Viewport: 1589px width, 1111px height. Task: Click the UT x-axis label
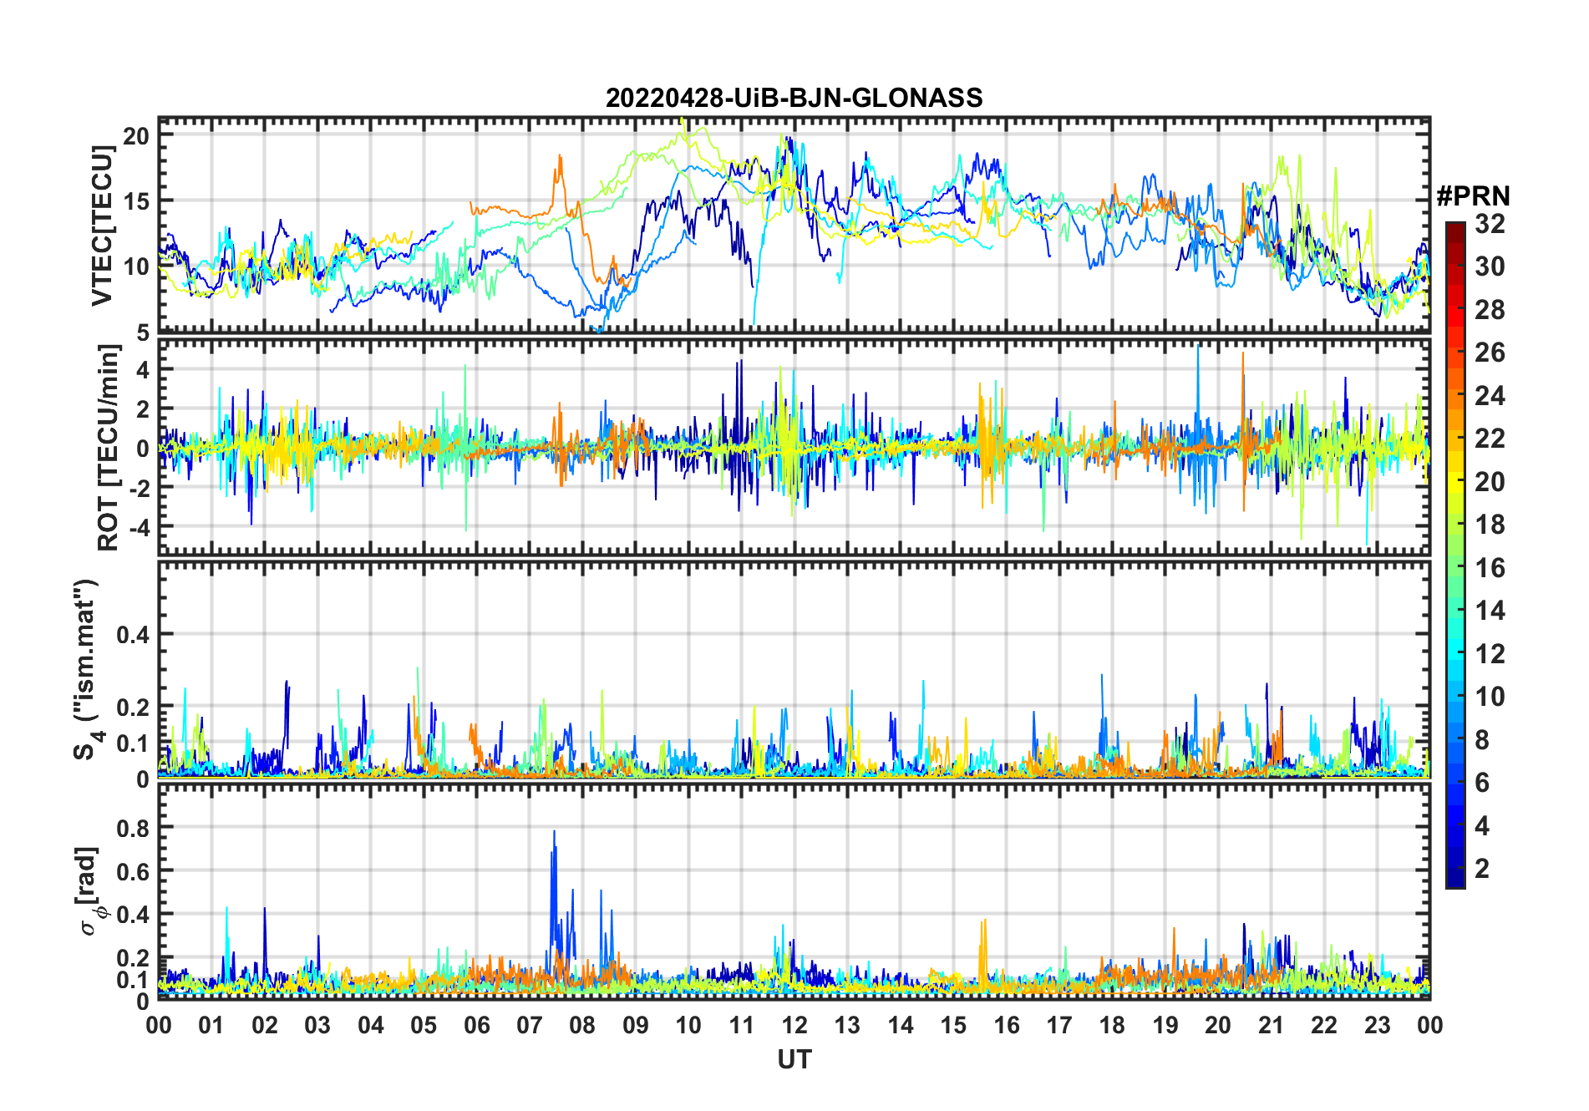coord(794,1060)
